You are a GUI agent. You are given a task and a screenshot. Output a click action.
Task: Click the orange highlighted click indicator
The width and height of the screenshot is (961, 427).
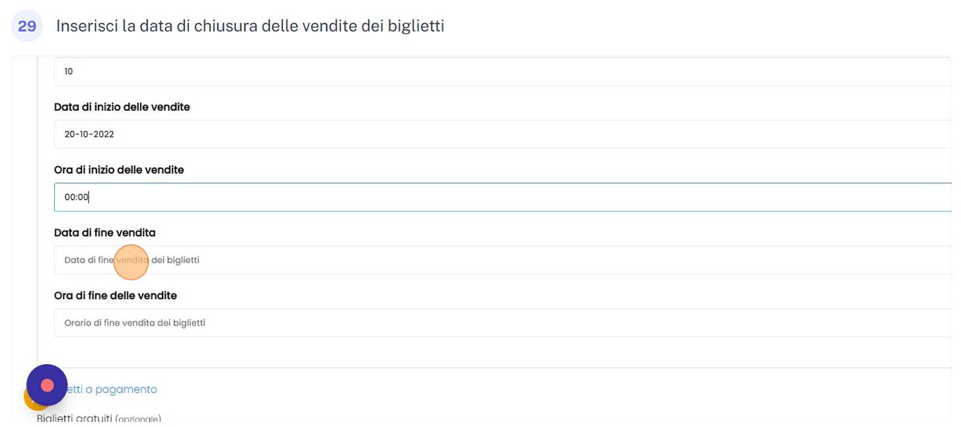[131, 262]
